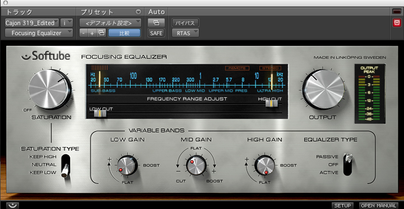Image resolution: width=404 pixels, height=209 pixels.
Task: Click the Output knob
Action: click(324, 89)
